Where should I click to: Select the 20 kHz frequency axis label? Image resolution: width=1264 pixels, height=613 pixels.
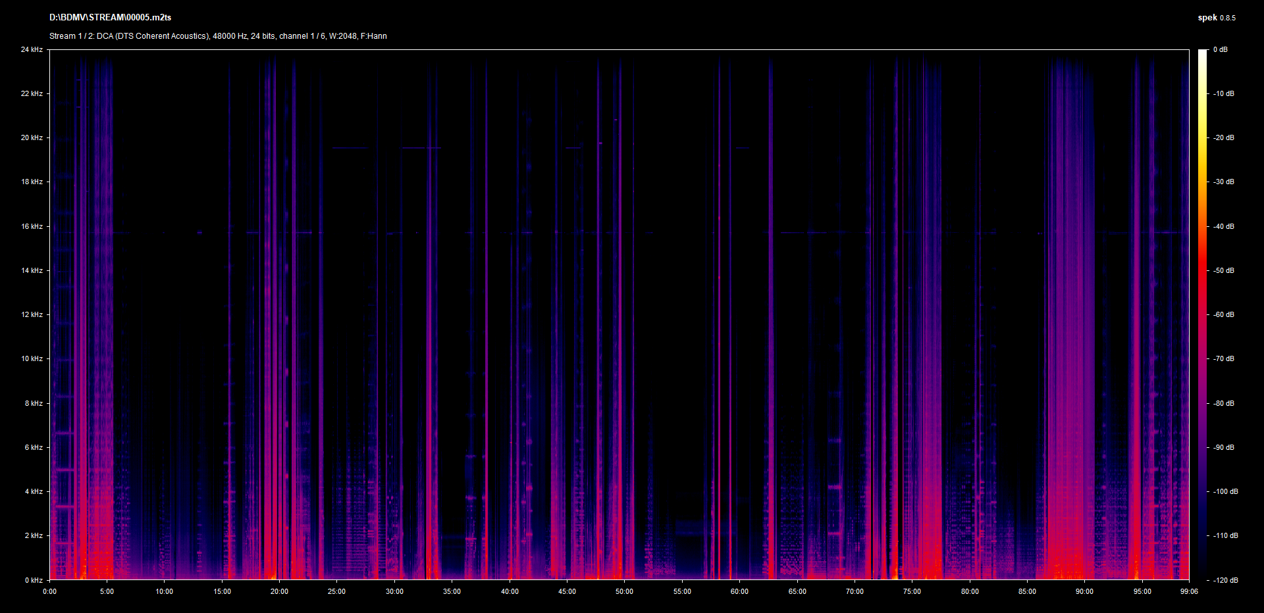click(32, 138)
